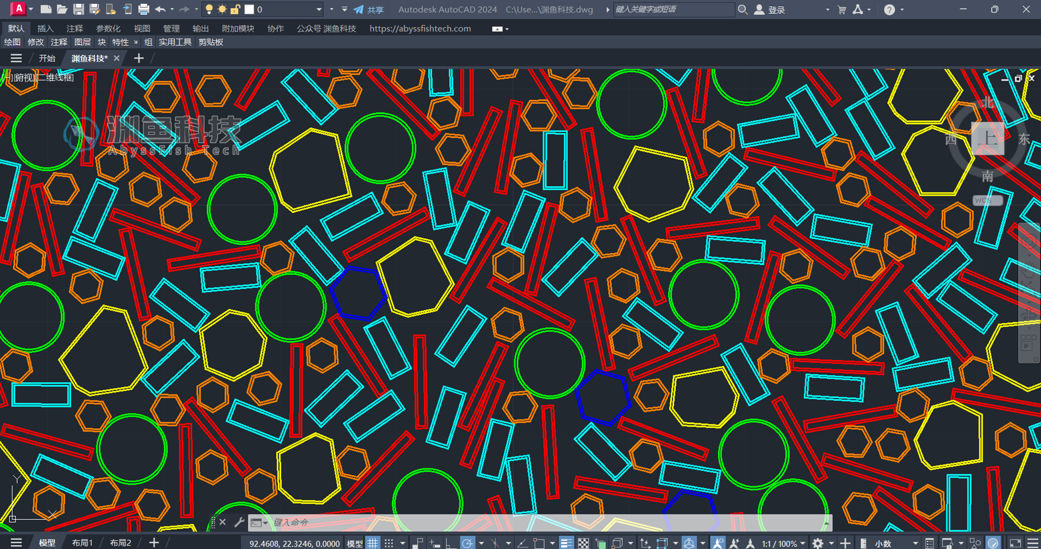This screenshot has width=1041, height=549.
Task: Open the Help question mark icon
Action: (x=890, y=9)
